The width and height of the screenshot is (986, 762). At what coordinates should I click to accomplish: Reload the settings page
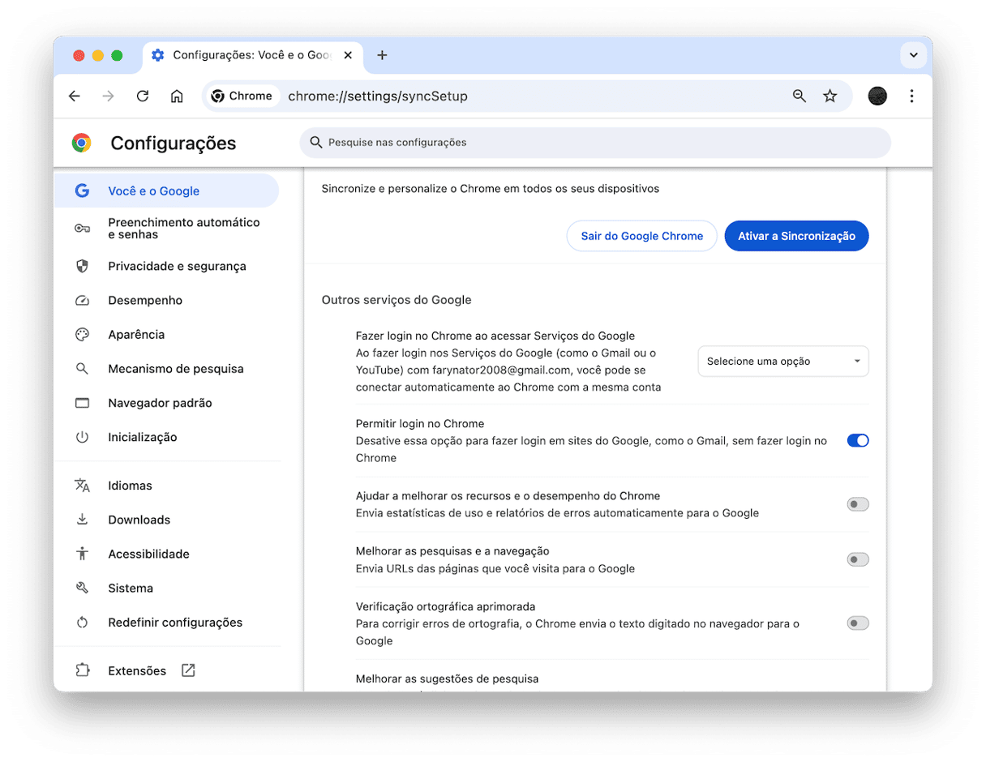(x=143, y=96)
